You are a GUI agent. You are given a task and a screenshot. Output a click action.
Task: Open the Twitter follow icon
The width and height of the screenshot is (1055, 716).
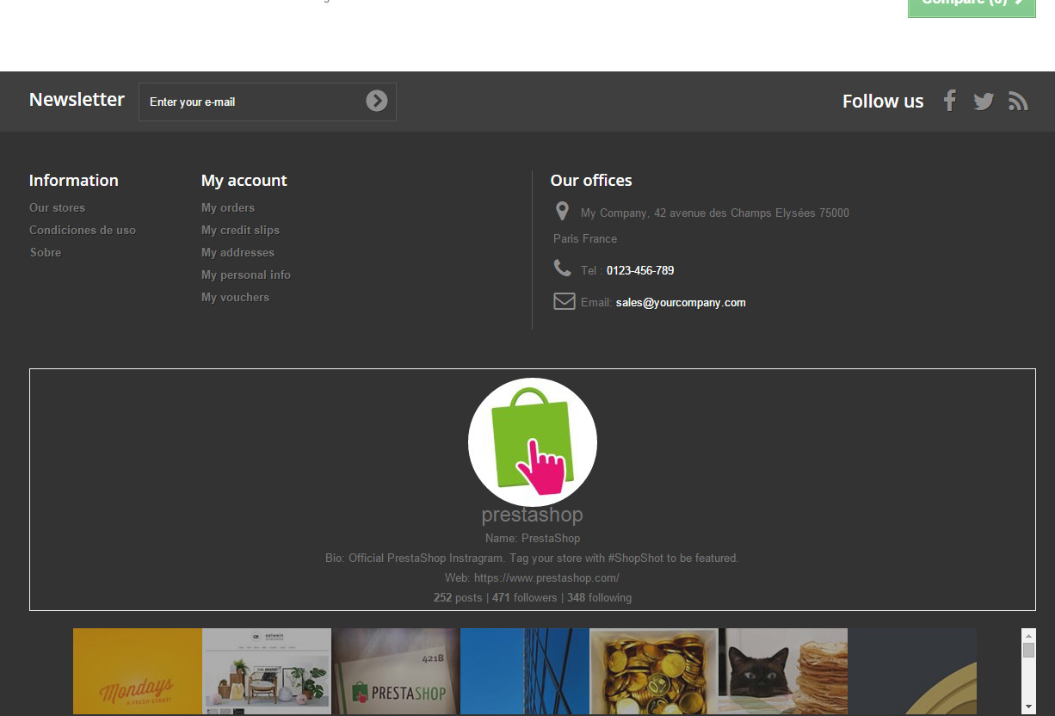[x=984, y=102]
